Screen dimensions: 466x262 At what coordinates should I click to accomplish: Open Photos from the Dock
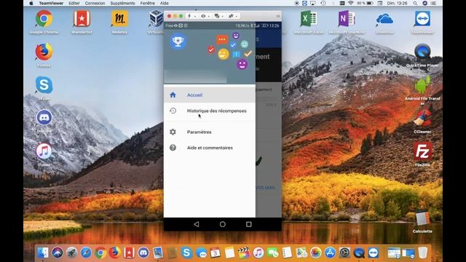tap(315, 253)
